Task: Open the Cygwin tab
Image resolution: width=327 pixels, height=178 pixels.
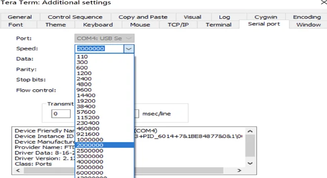Action: pos(266,17)
